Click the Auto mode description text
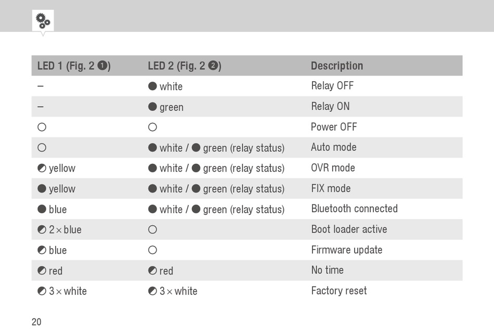Image resolution: width=494 pixels, height=336 pixels. tap(334, 147)
